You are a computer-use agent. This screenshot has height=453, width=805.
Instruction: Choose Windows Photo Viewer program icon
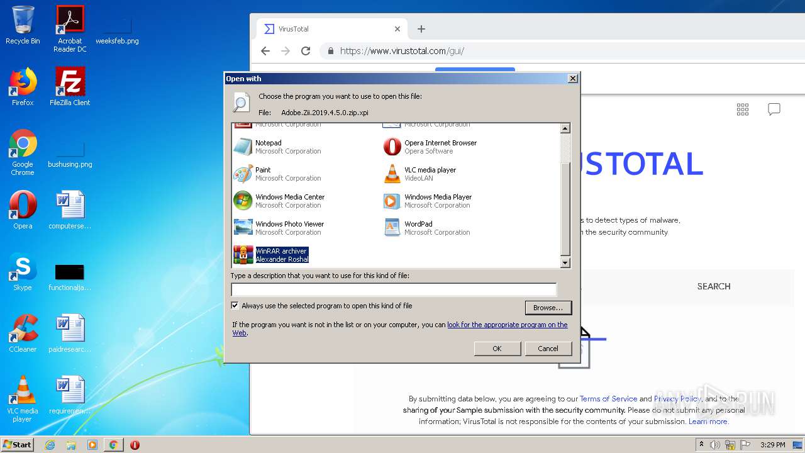point(243,228)
